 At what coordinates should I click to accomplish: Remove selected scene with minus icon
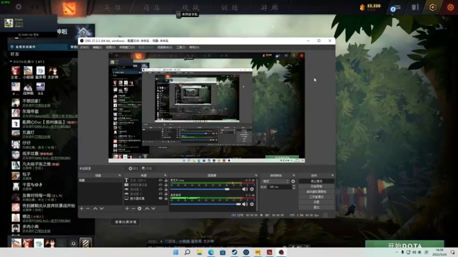click(x=88, y=208)
